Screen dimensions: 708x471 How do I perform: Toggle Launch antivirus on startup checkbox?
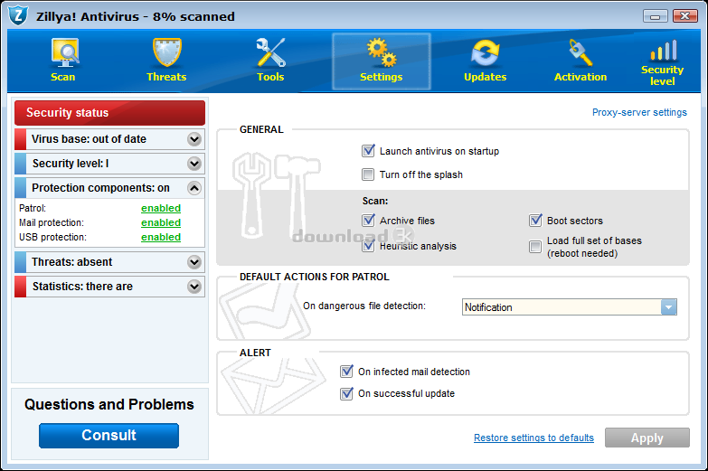pyautogui.click(x=368, y=151)
